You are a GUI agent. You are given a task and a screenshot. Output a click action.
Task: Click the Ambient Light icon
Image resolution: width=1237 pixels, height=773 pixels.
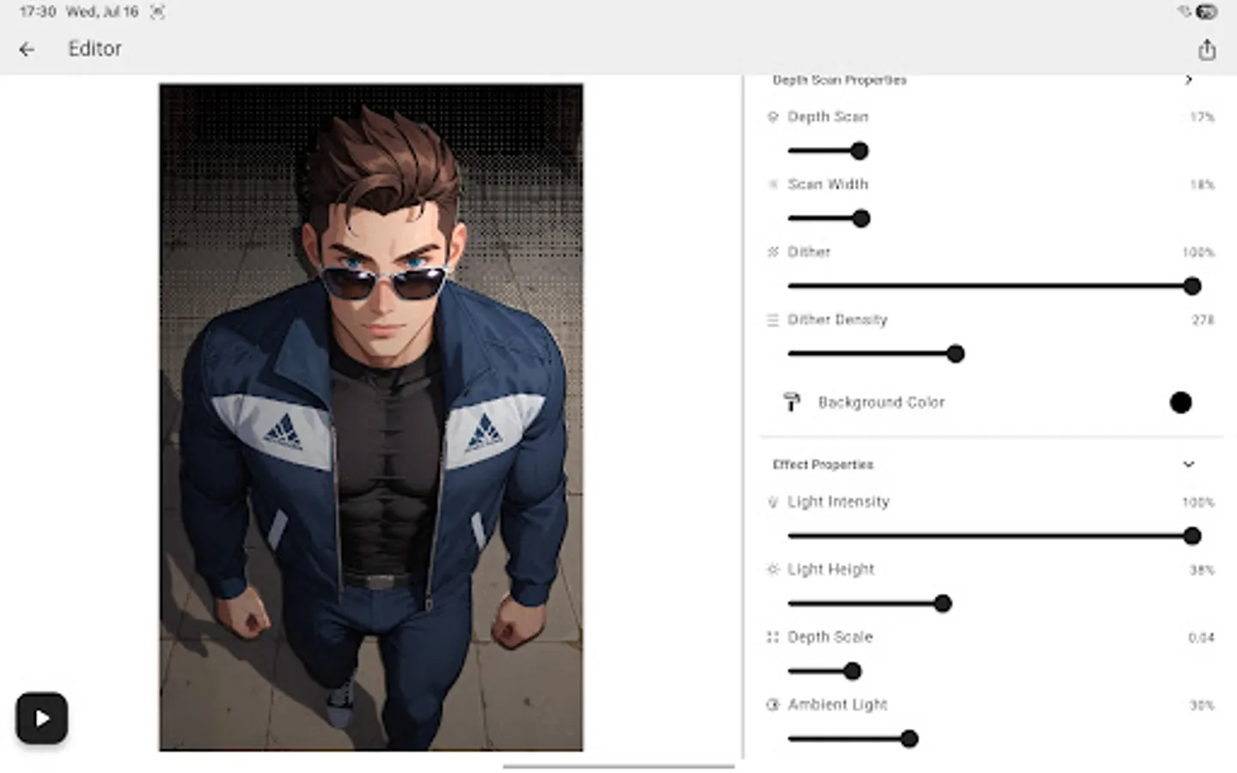pyautogui.click(x=772, y=704)
